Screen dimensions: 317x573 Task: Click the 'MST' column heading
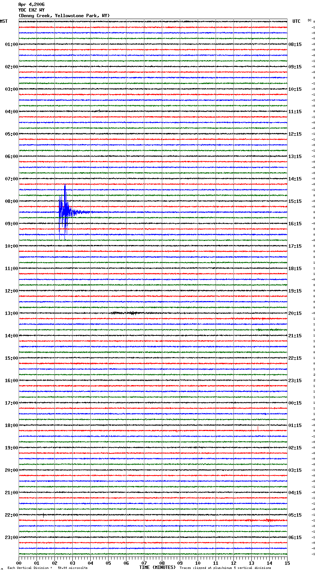[x=4, y=21]
